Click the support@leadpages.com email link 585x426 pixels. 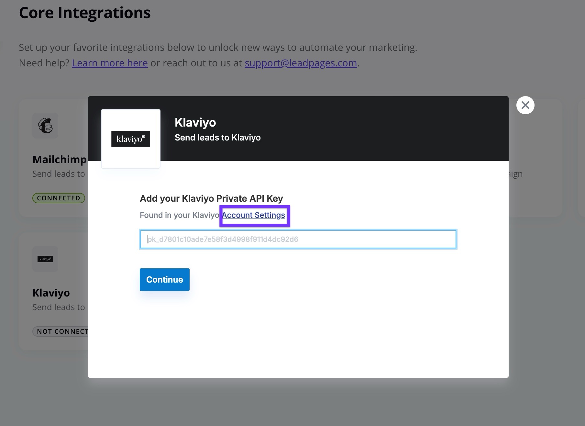301,63
